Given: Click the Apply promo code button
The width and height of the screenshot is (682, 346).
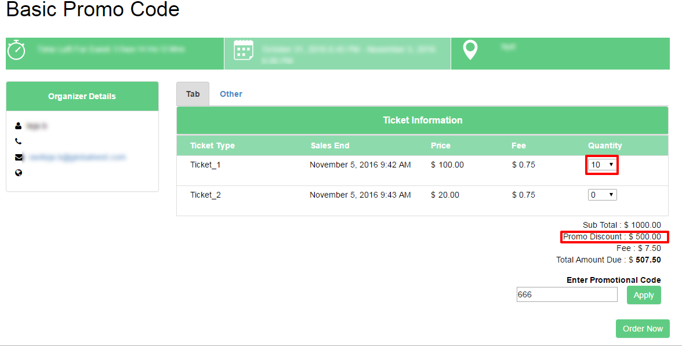Looking at the screenshot, I should pyautogui.click(x=644, y=295).
